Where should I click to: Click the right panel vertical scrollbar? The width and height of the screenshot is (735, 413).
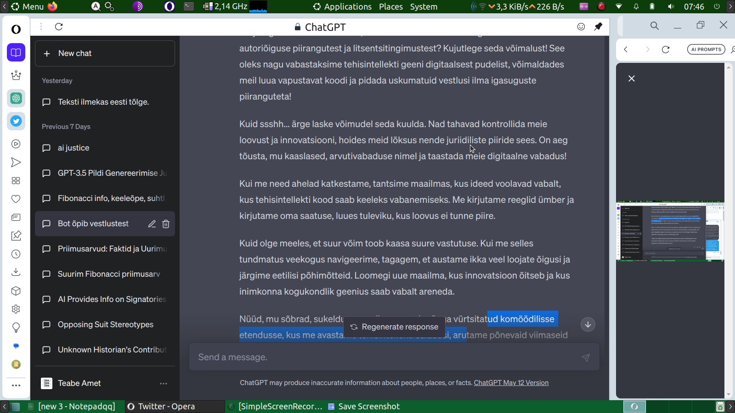coord(728,230)
